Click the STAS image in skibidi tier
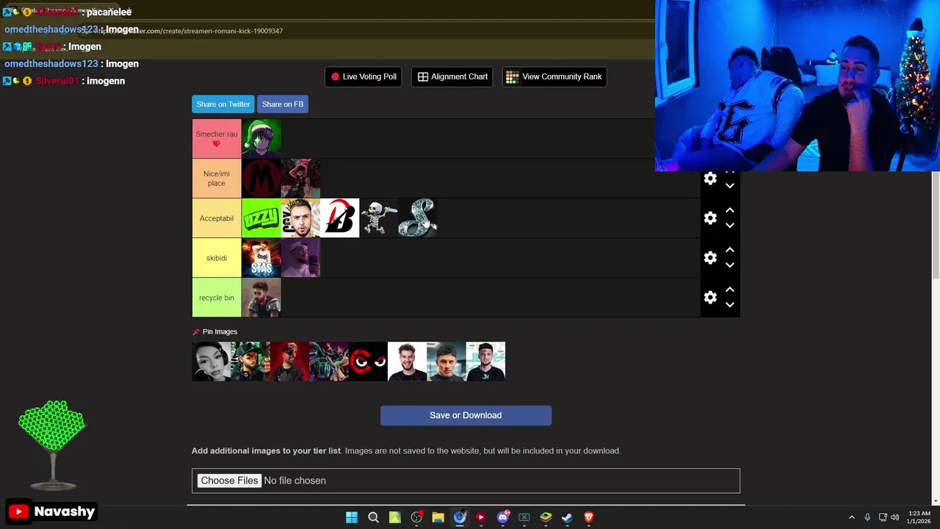 click(261, 258)
